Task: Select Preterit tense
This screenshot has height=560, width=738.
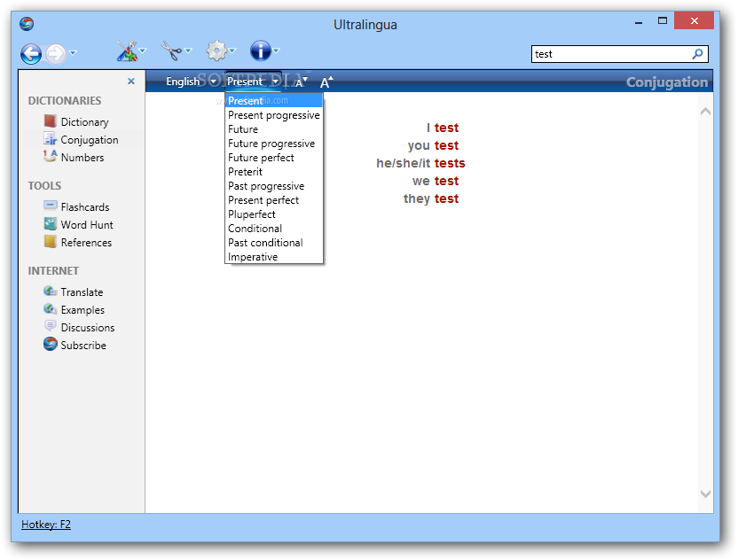Action: click(x=274, y=172)
